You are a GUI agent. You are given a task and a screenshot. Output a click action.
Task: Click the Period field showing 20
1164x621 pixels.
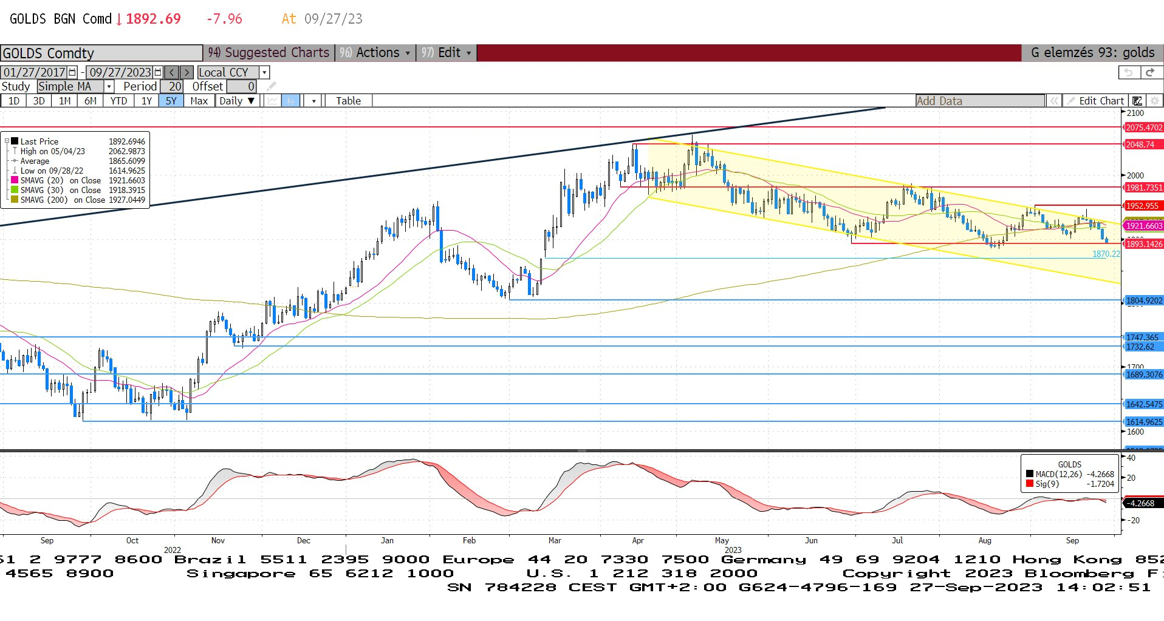[171, 87]
